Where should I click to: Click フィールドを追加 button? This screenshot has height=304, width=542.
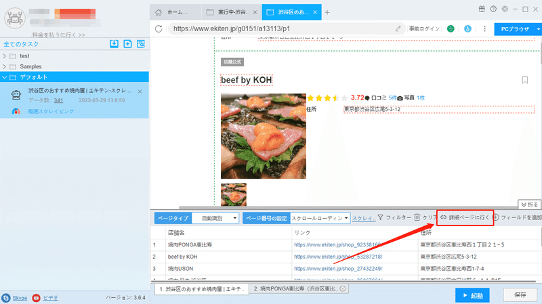pos(517,217)
